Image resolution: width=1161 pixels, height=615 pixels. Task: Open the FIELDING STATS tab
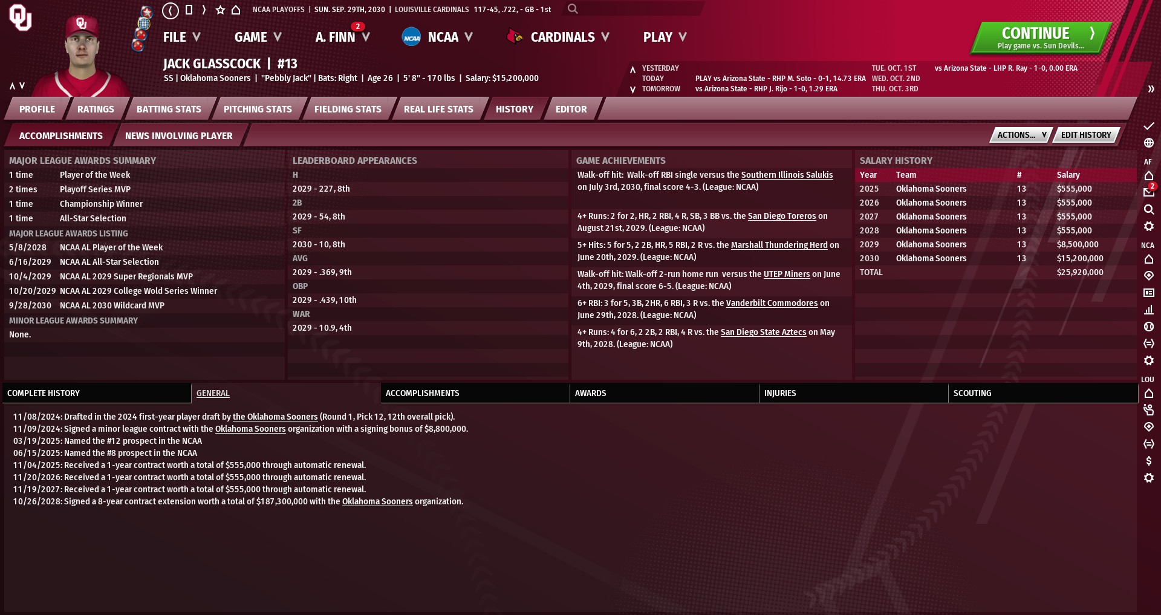tap(348, 109)
